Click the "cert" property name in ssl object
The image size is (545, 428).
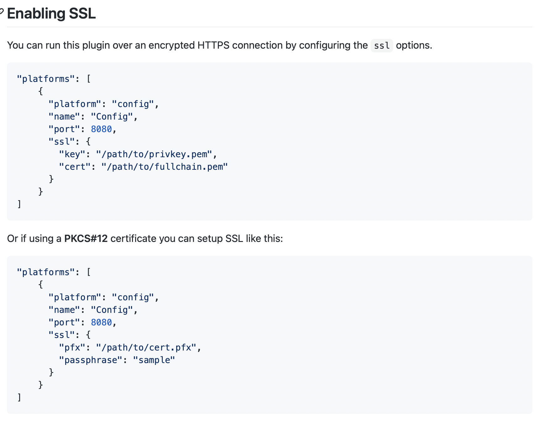coord(75,167)
